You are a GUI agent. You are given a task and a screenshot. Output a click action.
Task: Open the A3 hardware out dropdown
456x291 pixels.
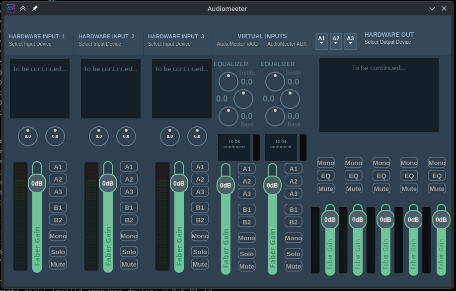point(350,41)
